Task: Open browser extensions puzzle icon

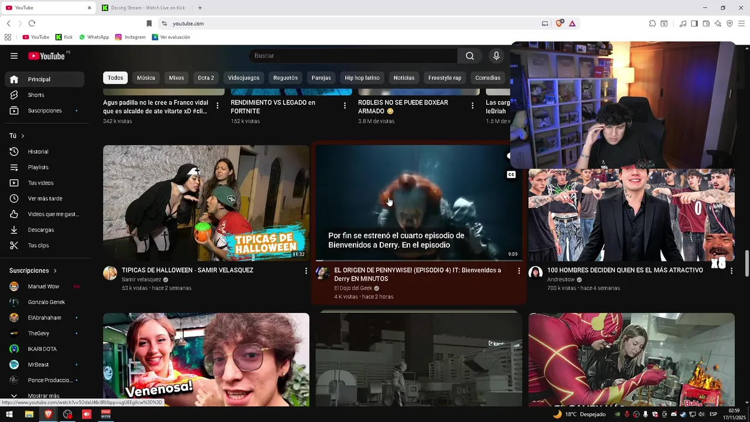Action: (x=652, y=23)
